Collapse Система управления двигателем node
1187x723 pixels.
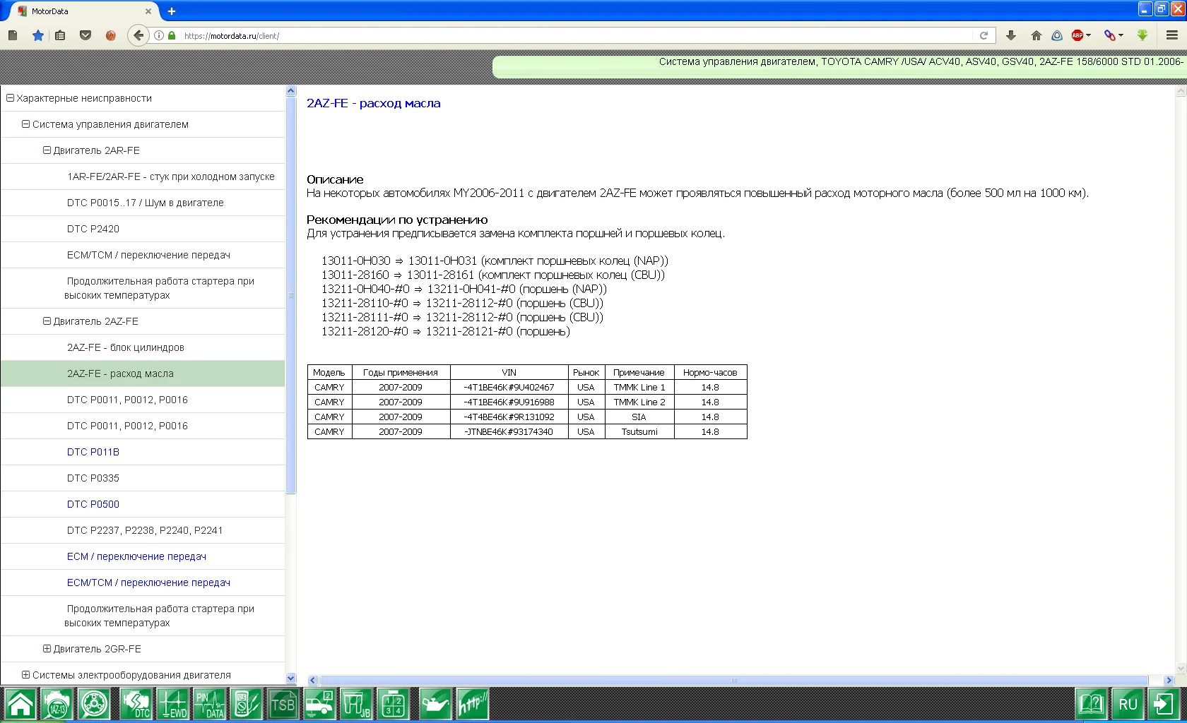pos(25,124)
